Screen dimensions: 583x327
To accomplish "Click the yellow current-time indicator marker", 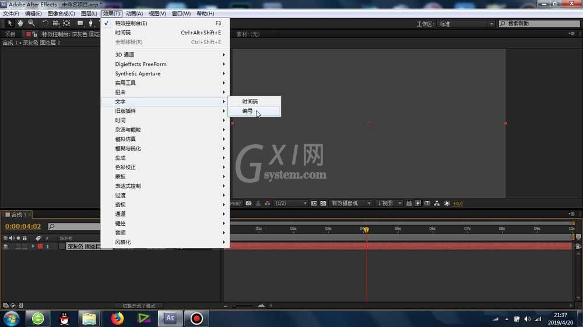I will tap(366, 230).
